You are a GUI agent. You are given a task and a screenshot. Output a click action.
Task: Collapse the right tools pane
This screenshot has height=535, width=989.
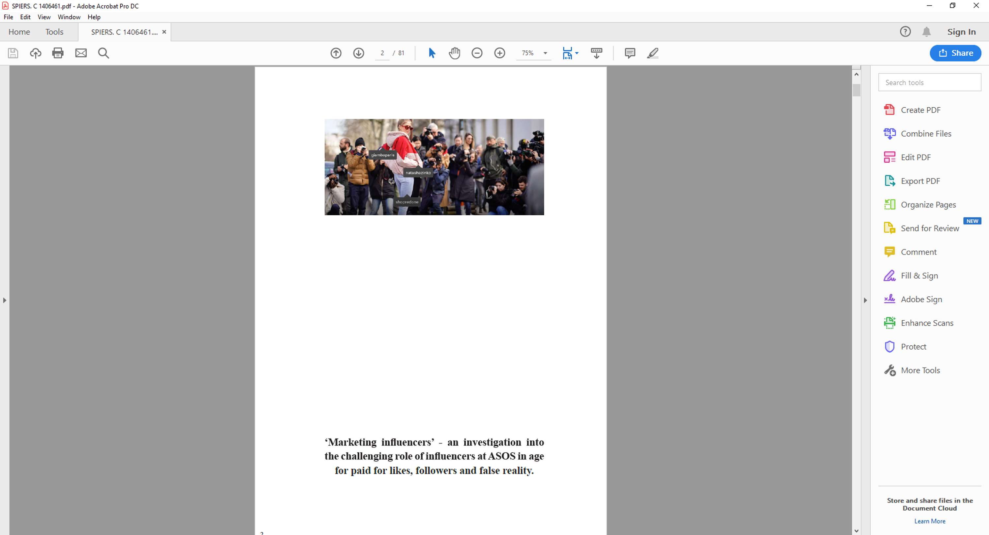(865, 300)
